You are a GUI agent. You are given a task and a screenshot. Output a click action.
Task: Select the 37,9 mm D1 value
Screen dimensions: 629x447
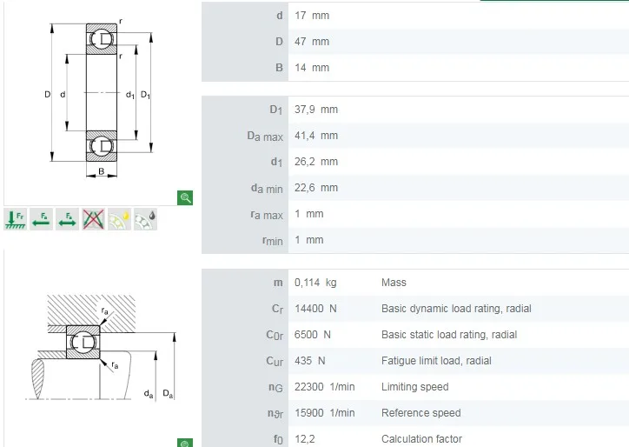(316, 110)
